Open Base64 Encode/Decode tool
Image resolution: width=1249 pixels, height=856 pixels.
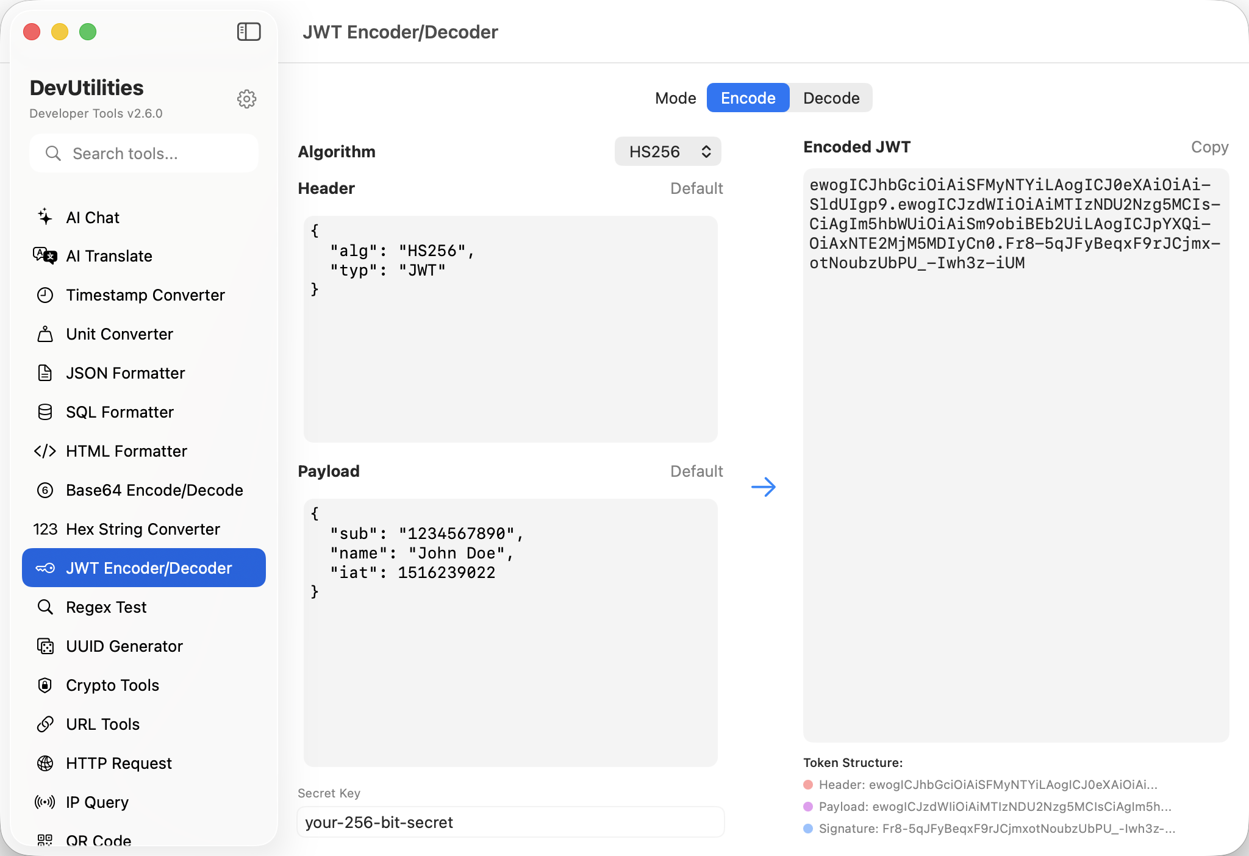[154, 490]
